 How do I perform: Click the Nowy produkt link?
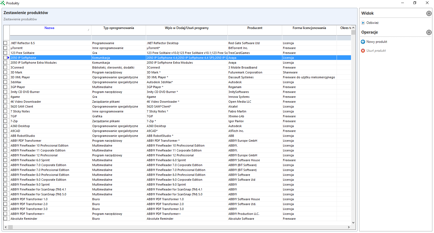click(377, 42)
